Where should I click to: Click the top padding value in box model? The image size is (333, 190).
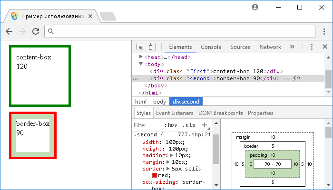pos(273,155)
